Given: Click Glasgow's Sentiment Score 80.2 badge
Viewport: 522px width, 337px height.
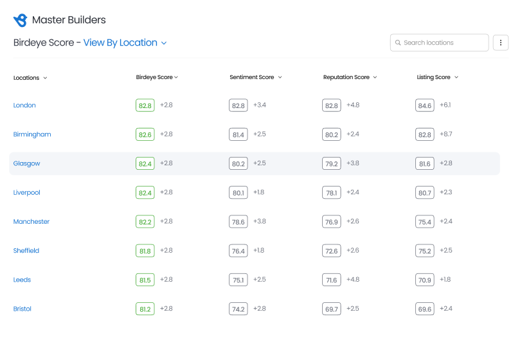Looking at the screenshot, I should point(239,163).
